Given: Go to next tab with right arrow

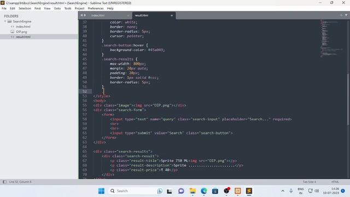Looking at the screenshot, I should (85, 15).
